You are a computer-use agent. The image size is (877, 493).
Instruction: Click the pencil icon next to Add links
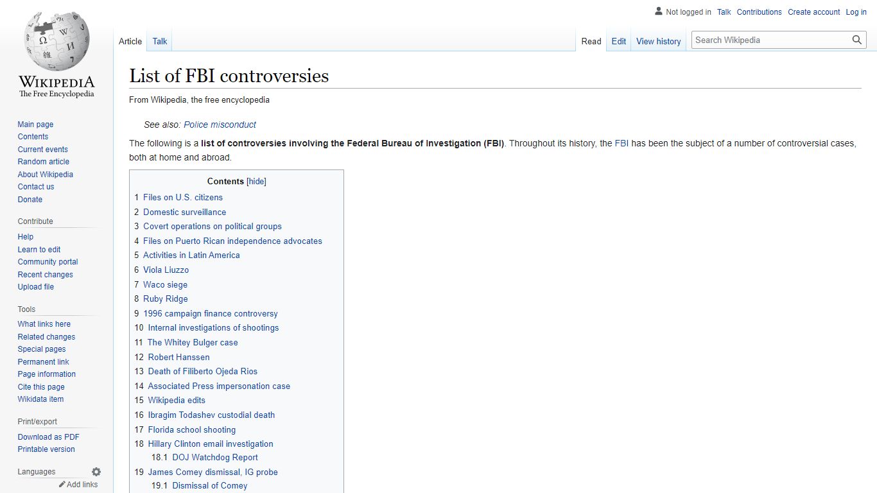[62, 485]
